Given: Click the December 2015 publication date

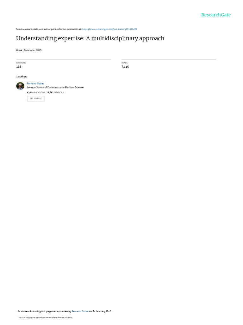Looking at the screenshot, I should (33, 50).
